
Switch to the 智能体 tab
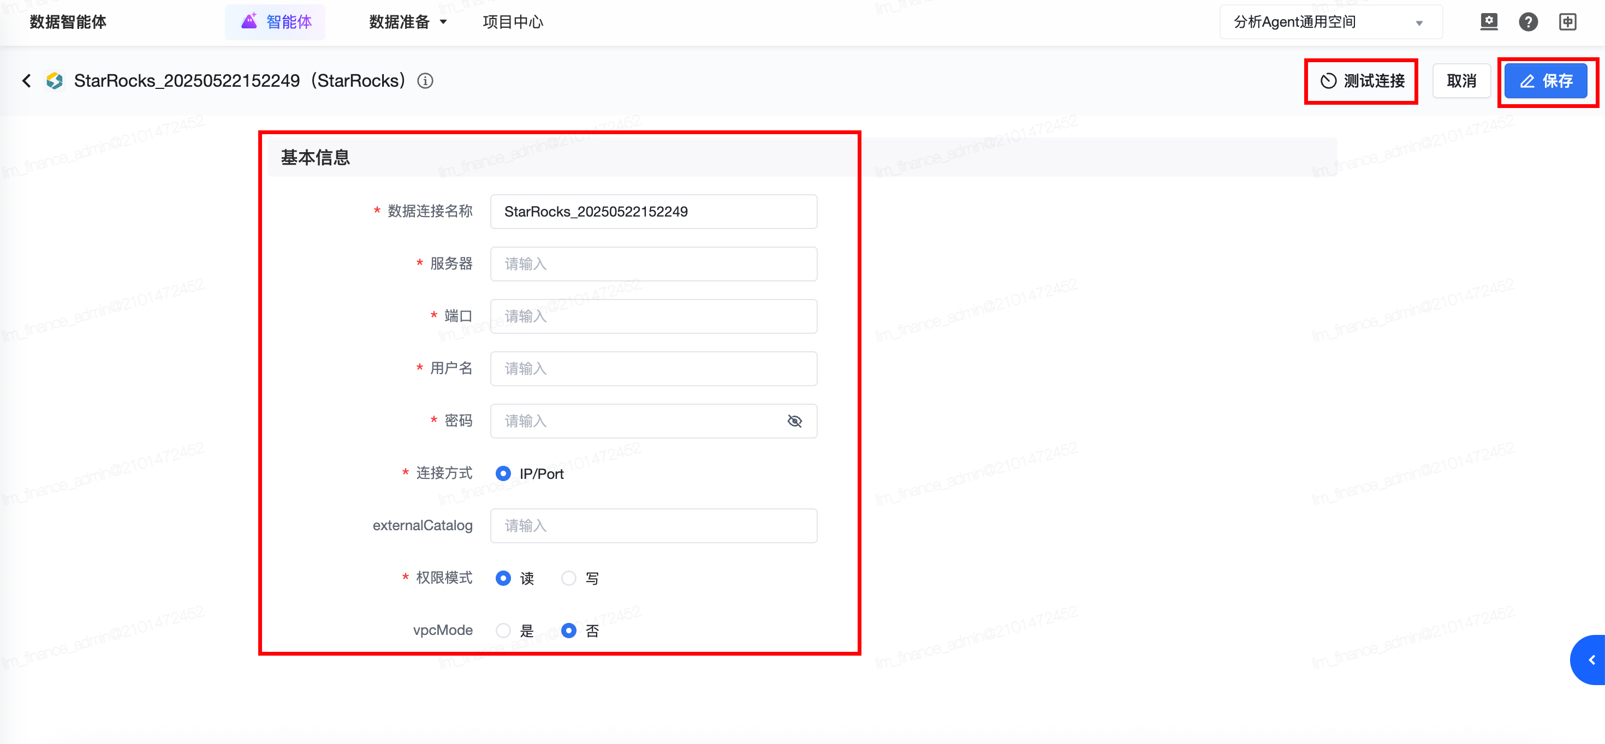[x=275, y=22]
